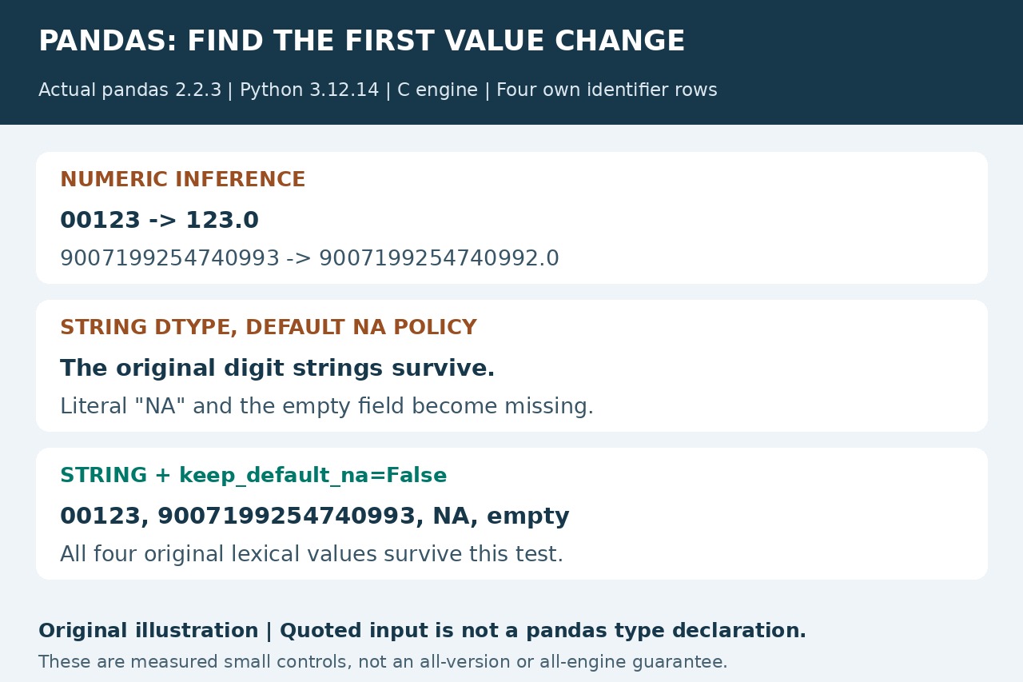Screen dimensions: 1023x682
Task: Click "All four original lexical values survive" text
Action: (311, 554)
